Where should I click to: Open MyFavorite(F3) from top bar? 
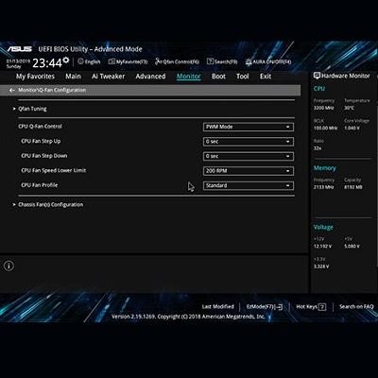128,61
